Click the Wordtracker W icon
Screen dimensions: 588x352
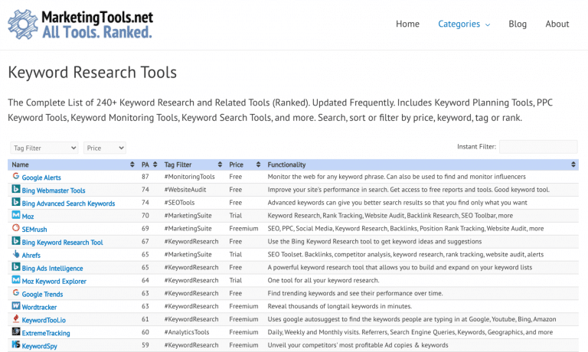[16, 305]
